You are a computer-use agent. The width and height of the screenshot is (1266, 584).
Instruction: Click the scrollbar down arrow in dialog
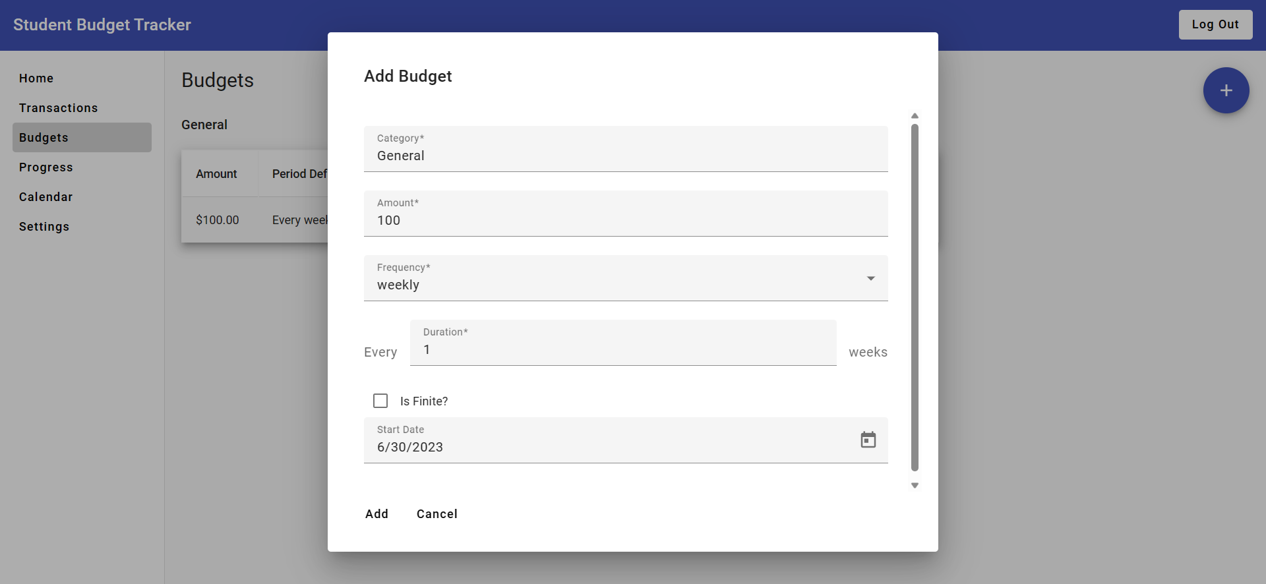click(x=915, y=485)
